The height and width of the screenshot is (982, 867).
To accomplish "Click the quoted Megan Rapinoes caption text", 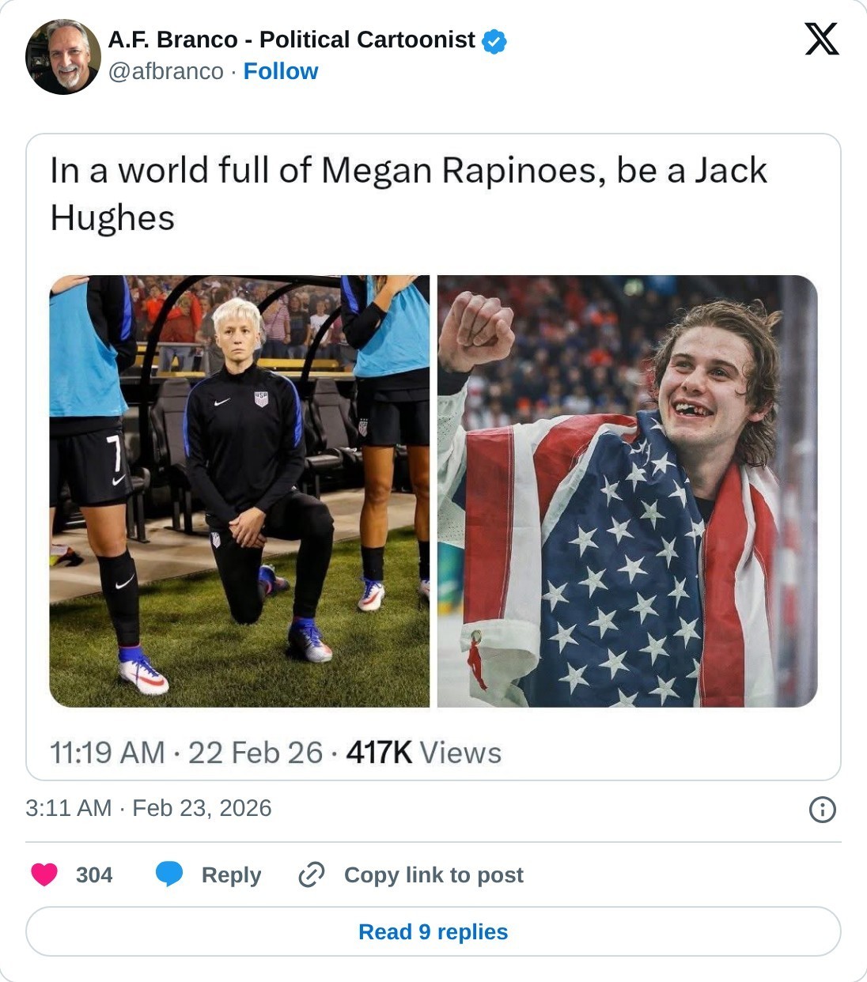I will 408,194.
